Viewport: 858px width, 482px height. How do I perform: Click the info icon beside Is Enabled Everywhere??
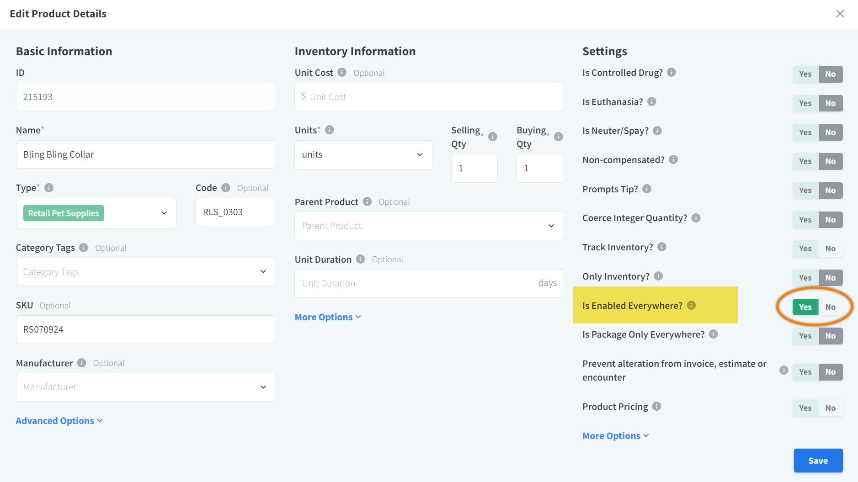691,305
